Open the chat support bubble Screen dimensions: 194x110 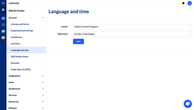[188, 104]
